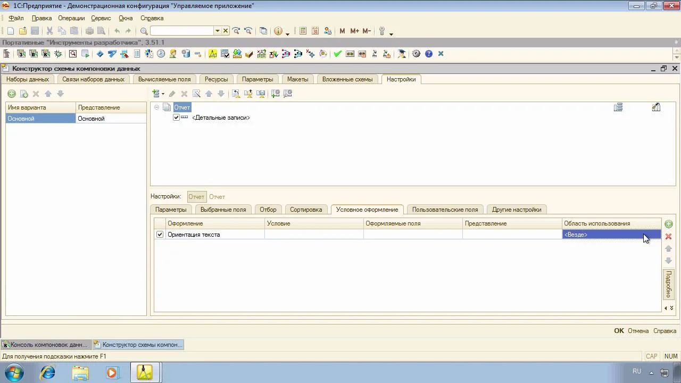
Task: Click the blue X icon in developer toolbar
Action: (x=441, y=54)
